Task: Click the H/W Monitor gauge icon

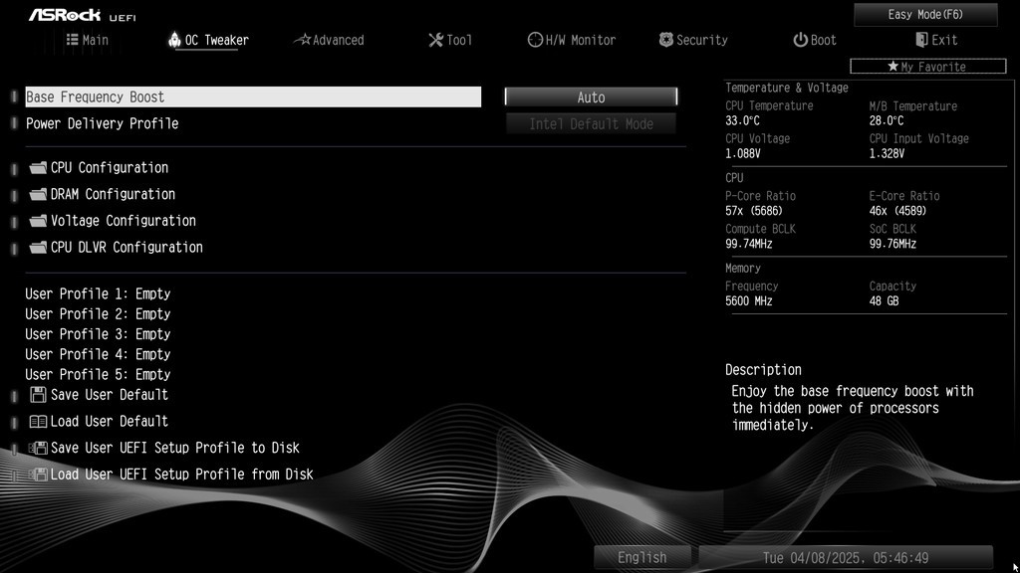Action: click(535, 40)
